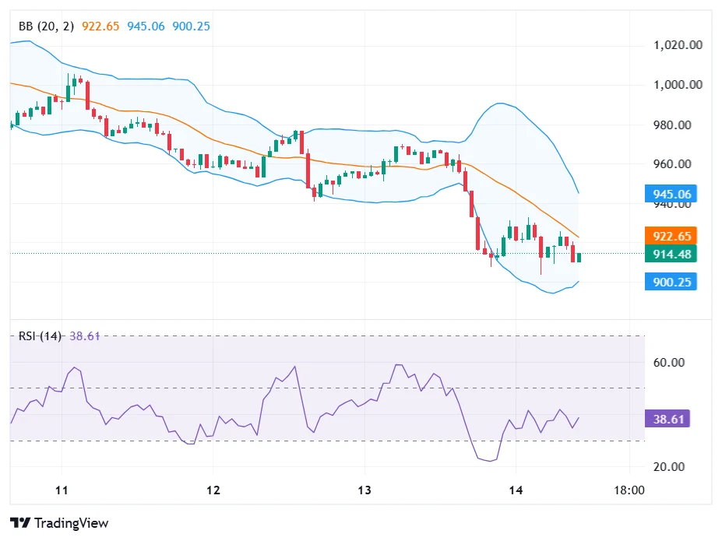Click the date label 12 on time axis
Screen dimensions: 722x541
coord(213,490)
